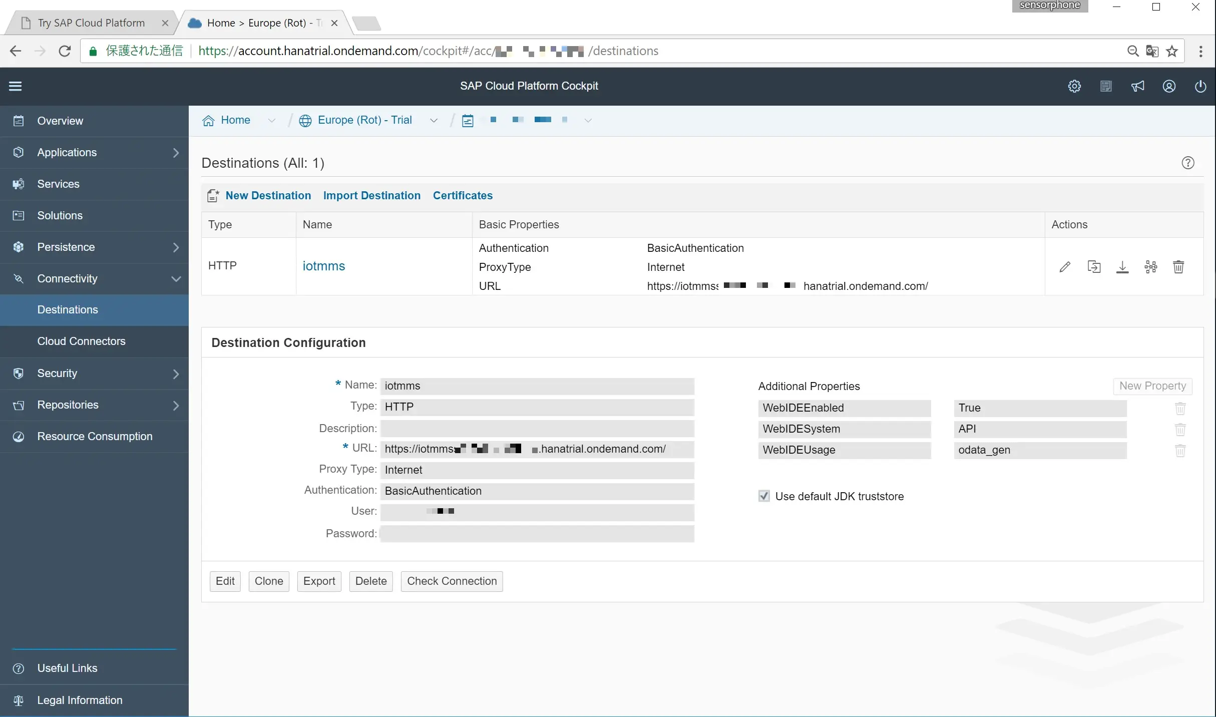
Task: Click the Clone button
Action: click(269, 581)
